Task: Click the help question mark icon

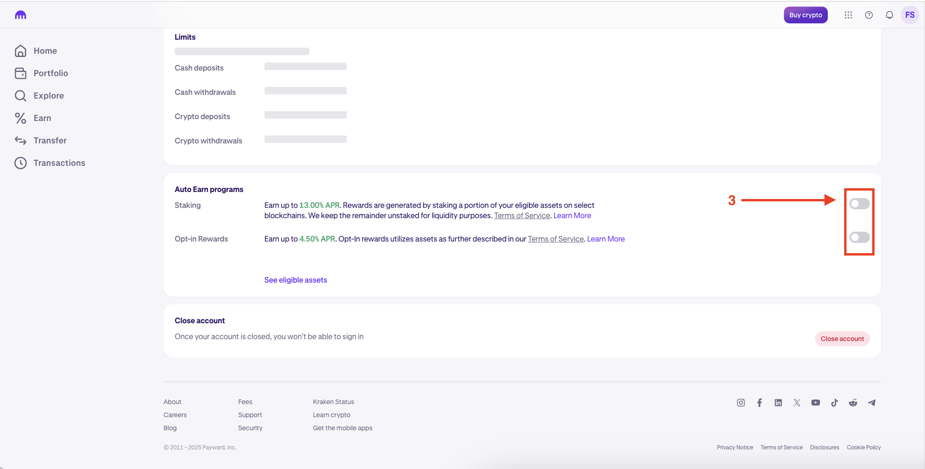Action: (x=868, y=14)
